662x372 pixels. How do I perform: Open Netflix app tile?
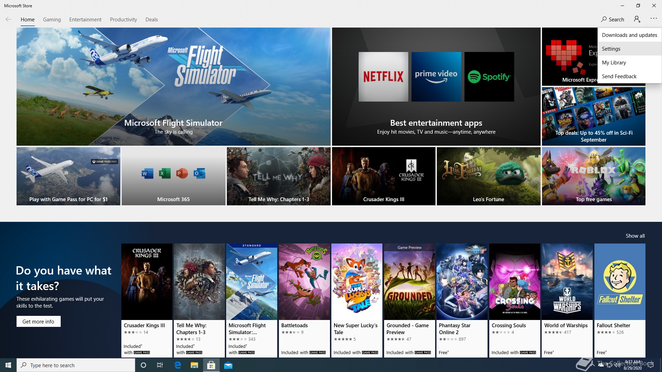(383, 76)
